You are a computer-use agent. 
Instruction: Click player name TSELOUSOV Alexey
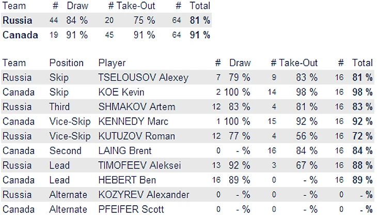click(x=143, y=78)
